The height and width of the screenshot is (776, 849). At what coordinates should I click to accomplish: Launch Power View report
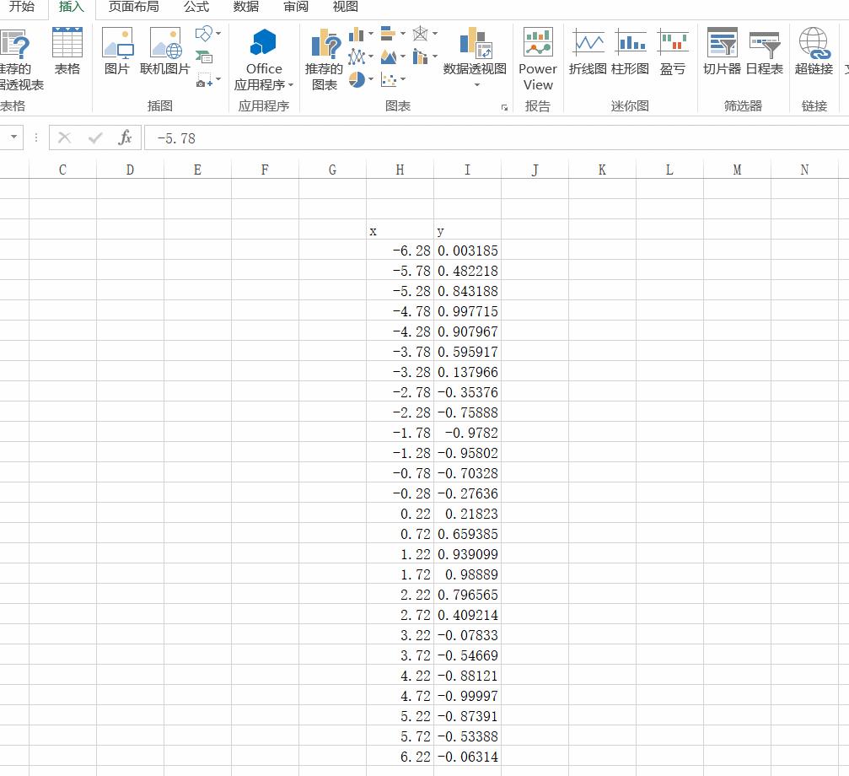(538, 60)
